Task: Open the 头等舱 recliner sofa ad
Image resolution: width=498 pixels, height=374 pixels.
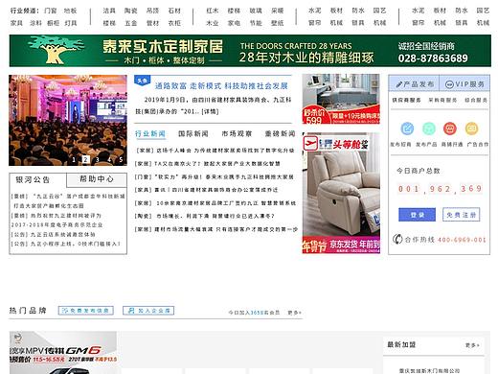Action: point(341,193)
